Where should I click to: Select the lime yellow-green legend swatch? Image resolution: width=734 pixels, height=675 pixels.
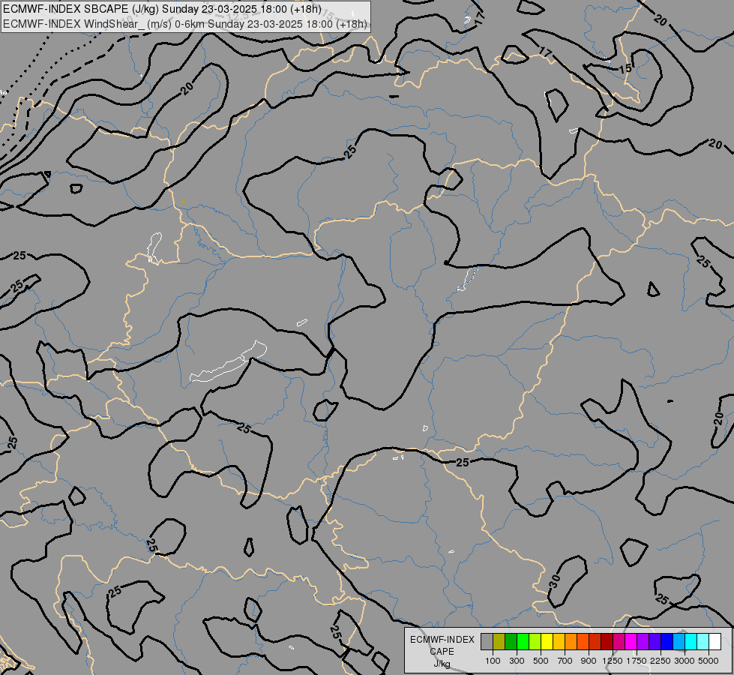pos(535,641)
